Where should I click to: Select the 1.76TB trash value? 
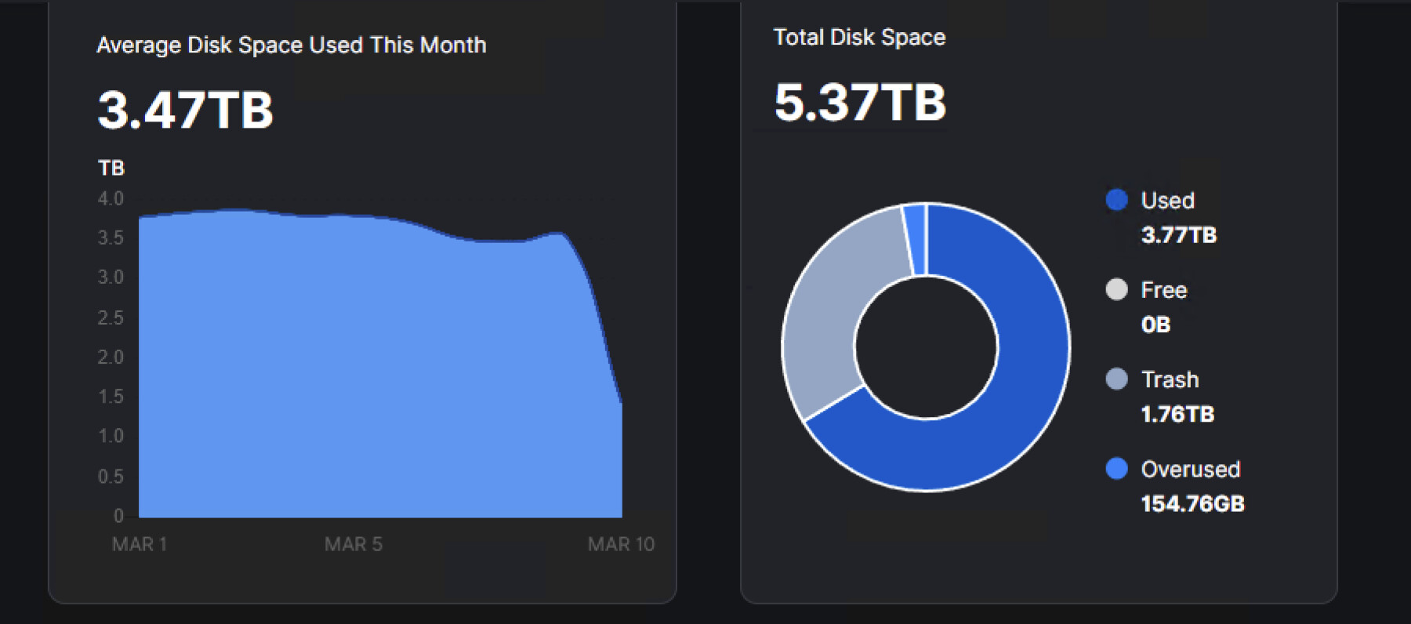pyautogui.click(x=1177, y=414)
